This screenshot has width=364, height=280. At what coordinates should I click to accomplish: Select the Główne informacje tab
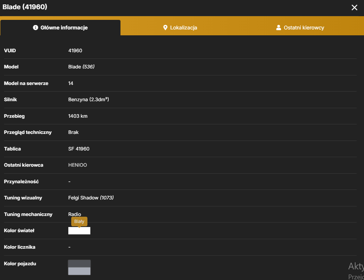pyautogui.click(x=60, y=28)
